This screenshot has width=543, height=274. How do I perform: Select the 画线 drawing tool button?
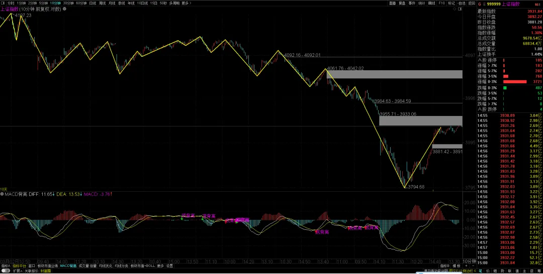click(x=431, y=3)
